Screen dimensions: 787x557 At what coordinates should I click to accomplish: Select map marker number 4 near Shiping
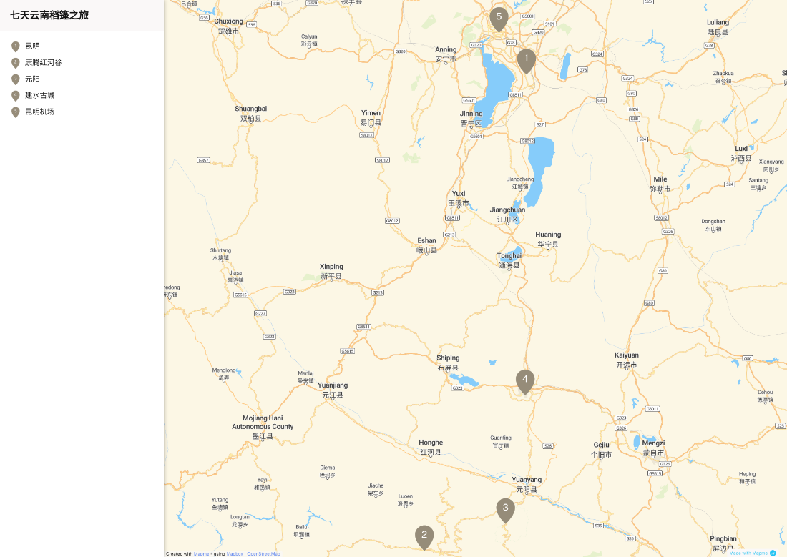click(x=525, y=381)
